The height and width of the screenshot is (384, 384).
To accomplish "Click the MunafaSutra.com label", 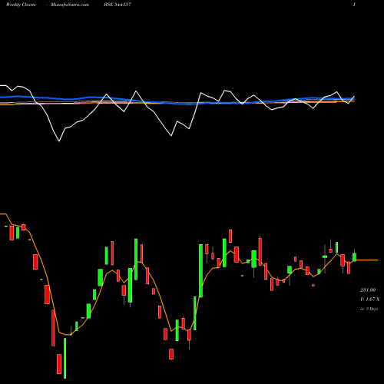I will pos(70,5).
